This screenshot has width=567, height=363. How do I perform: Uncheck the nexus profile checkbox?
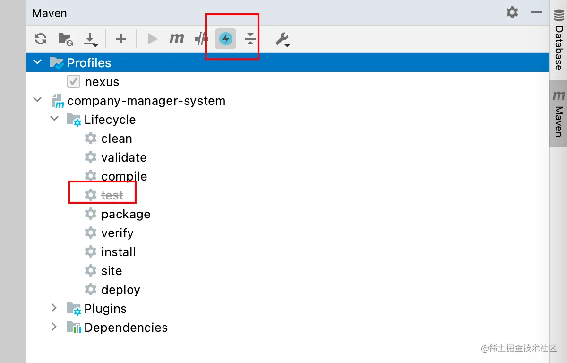(x=74, y=82)
